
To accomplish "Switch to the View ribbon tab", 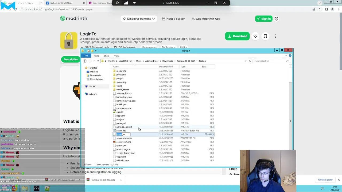I will tap(116, 56).
